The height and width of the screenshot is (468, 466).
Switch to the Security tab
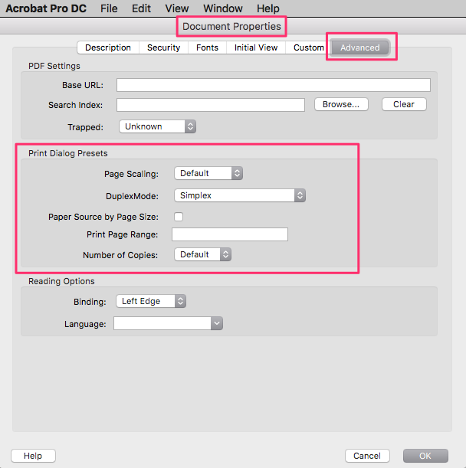pyautogui.click(x=164, y=47)
